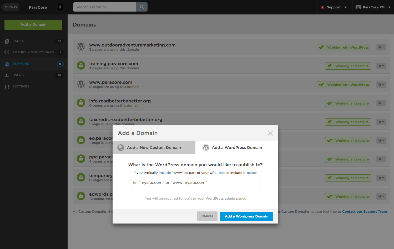Open gear menu for adwords domain row

[x=381, y=196]
